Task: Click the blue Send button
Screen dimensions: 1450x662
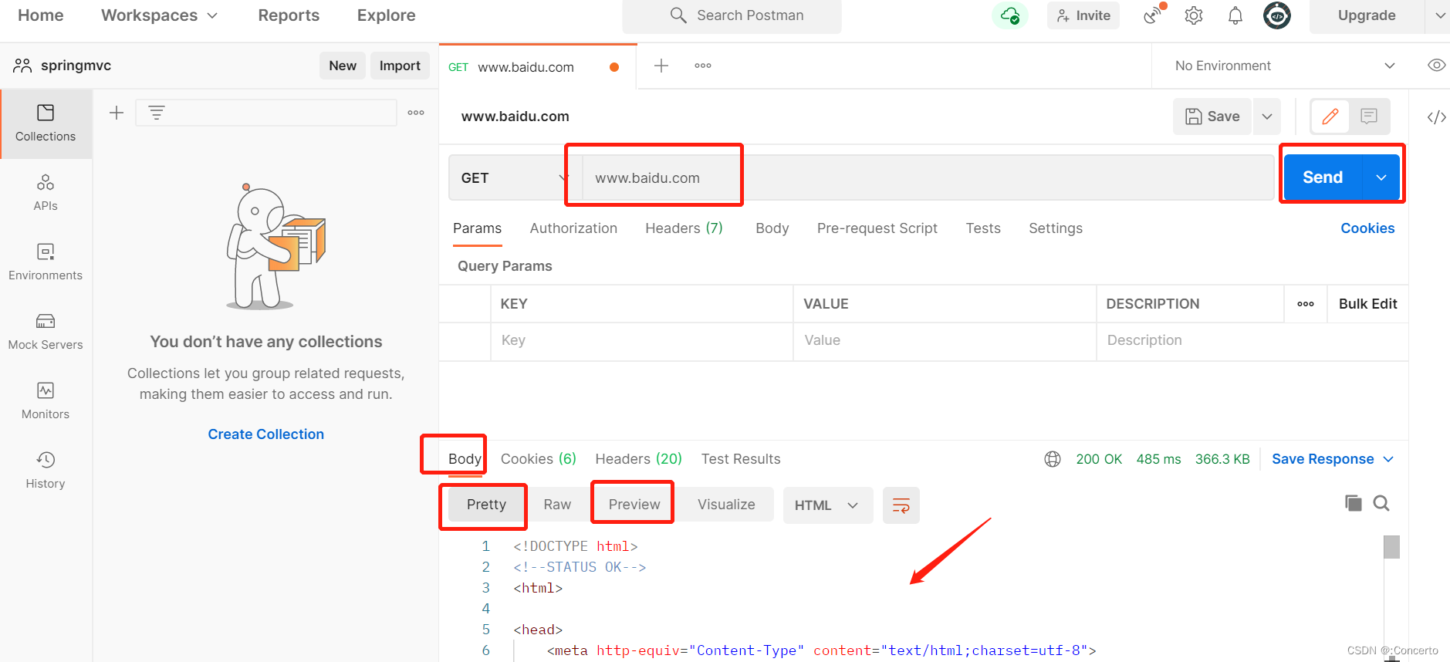Action: [1323, 177]
